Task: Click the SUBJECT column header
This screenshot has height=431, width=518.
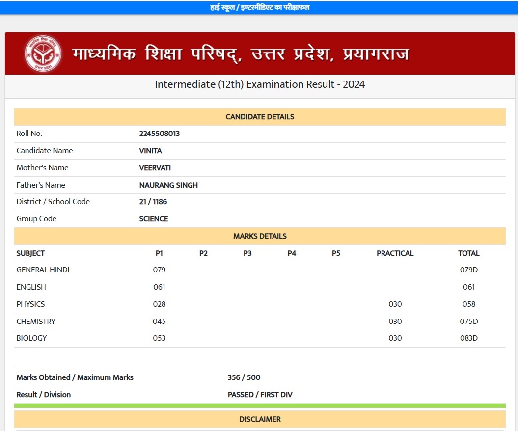Action: (30, 253)
